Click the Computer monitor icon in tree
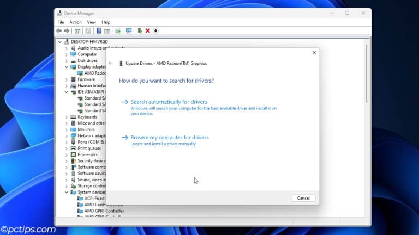This screenshot has width=419, height=235. (73, 54)
